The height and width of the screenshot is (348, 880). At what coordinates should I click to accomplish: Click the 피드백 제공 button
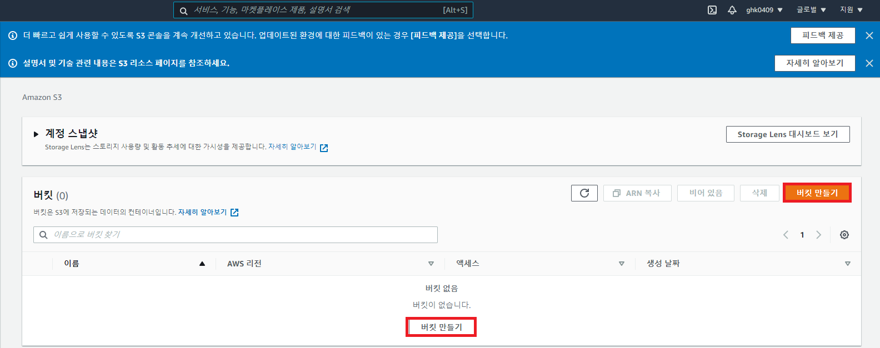[823, 36]
